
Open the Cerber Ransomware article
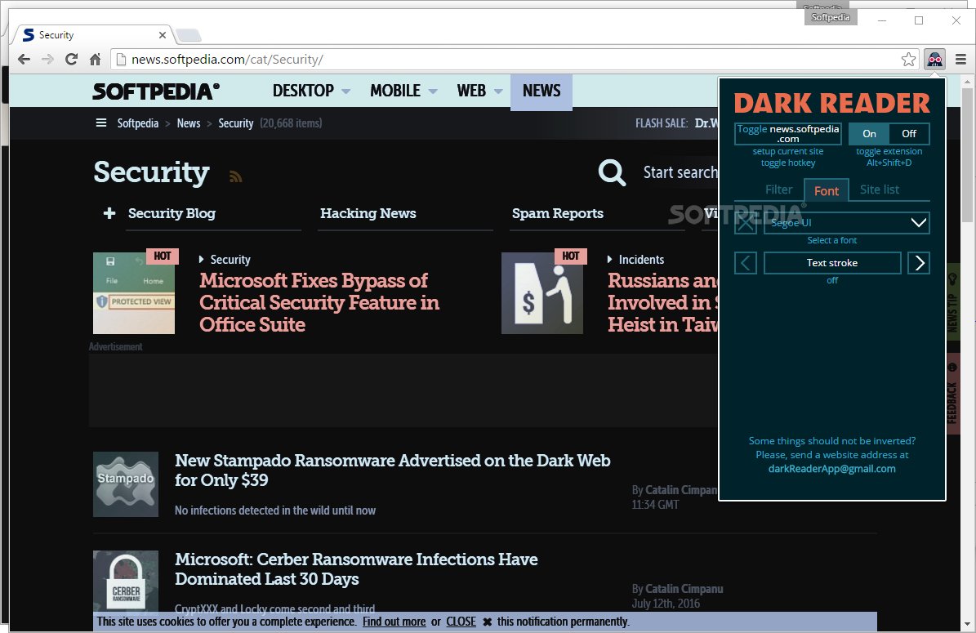click(x=356, y=569)
